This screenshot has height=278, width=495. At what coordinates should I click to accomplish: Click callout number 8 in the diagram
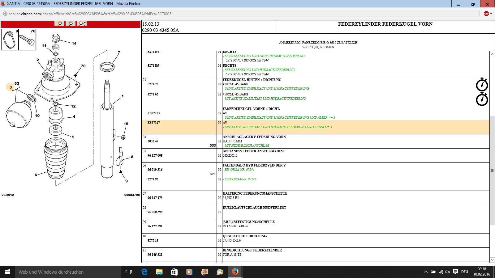tap(132, 157)
